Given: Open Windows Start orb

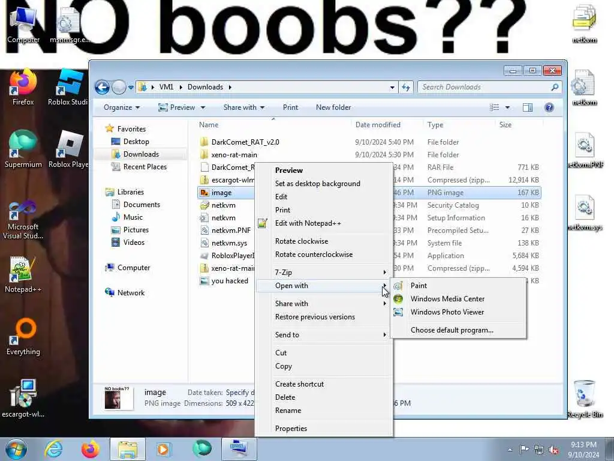Looking at the screenshot, I should pos(16,449).
